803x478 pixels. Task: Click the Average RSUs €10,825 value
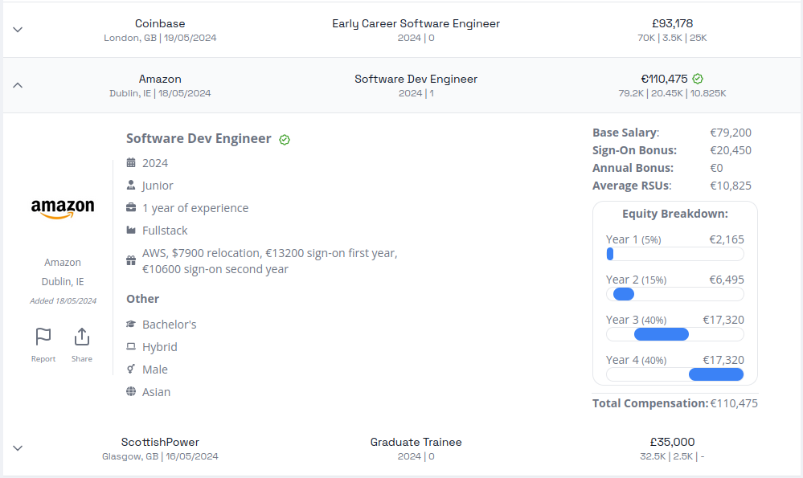[x=731, y=186]
